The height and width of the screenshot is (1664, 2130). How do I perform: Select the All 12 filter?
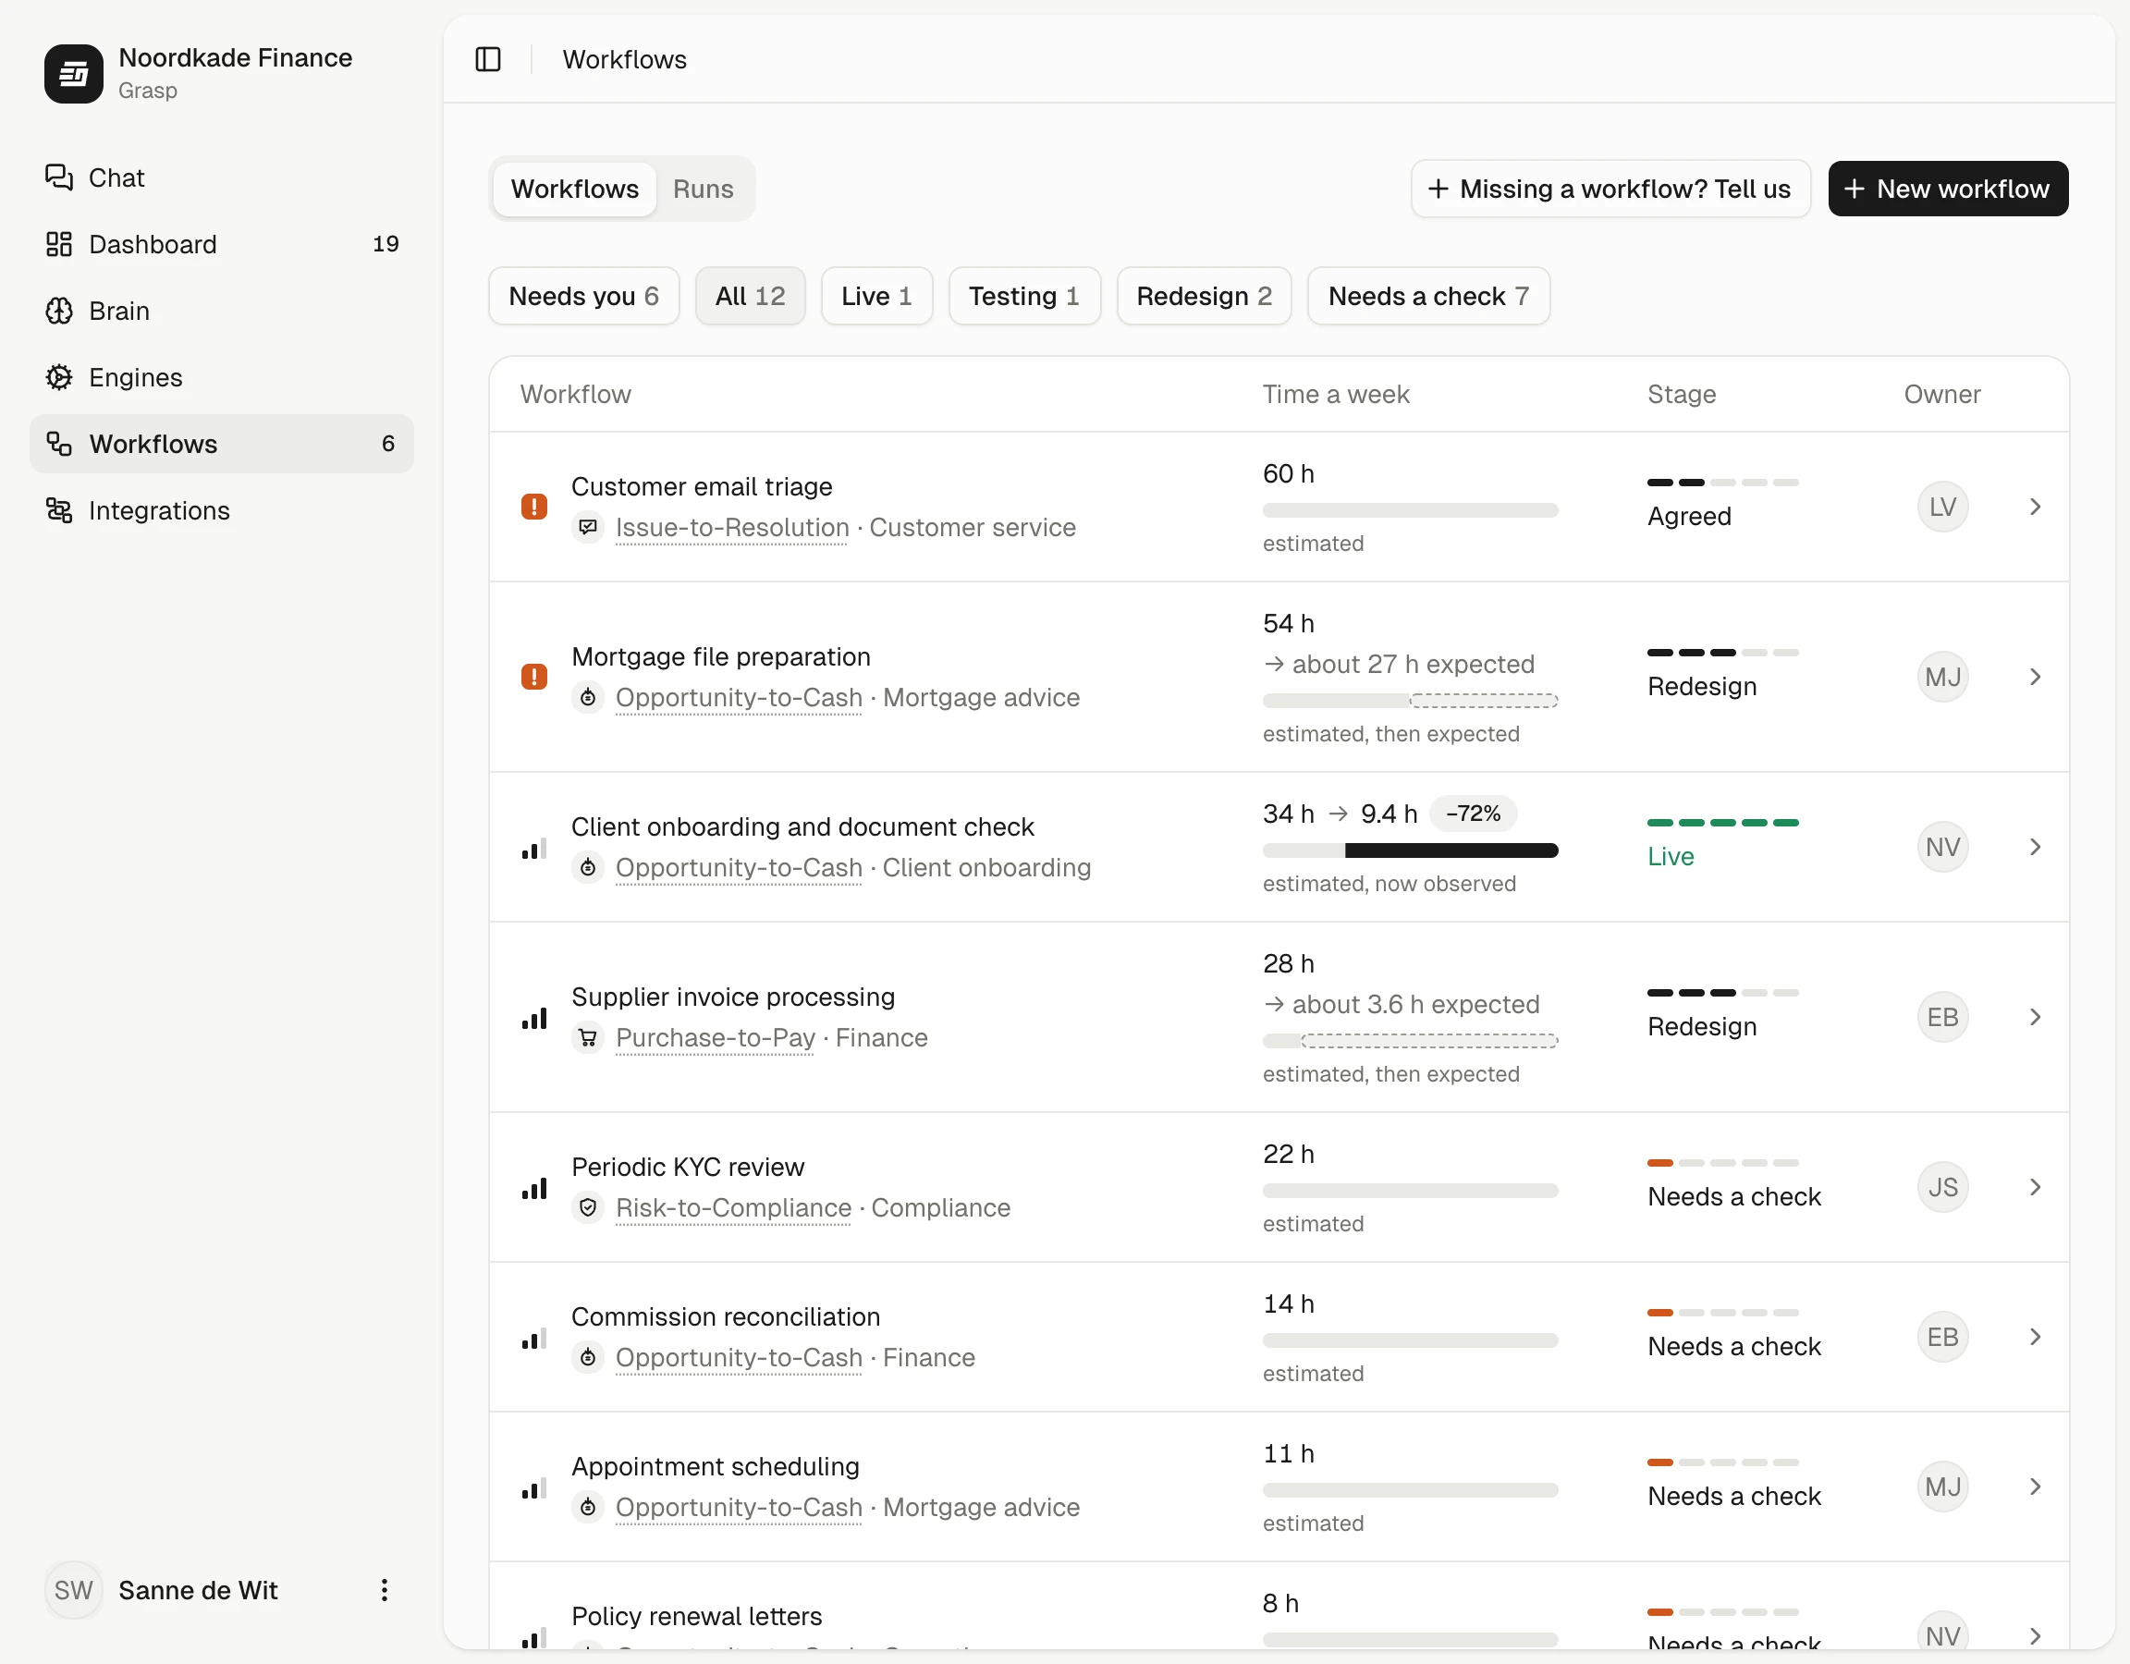tap(749, 296)
